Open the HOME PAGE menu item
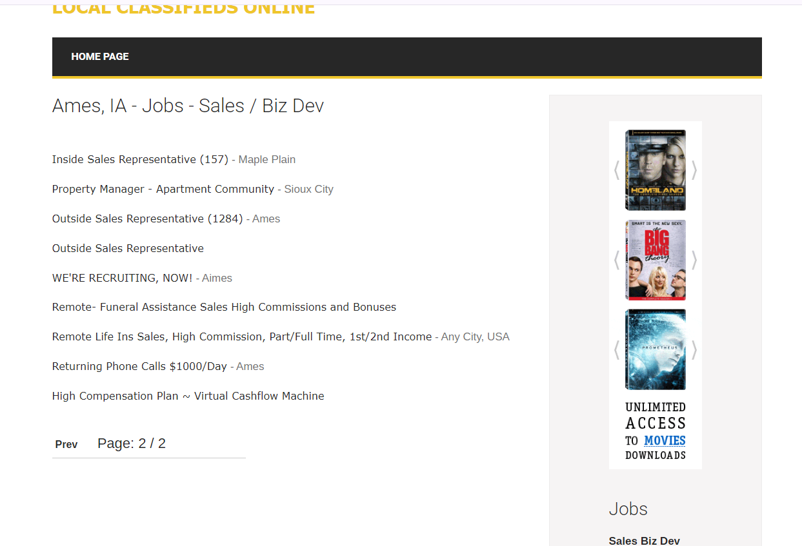The width and height of the screenshot is (802, 546). (100, 57)
